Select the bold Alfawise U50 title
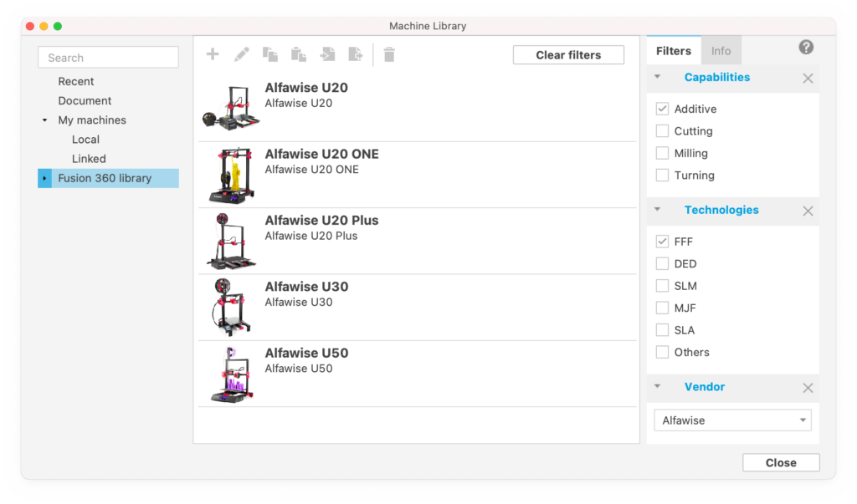The image size is (857, 504). (x=306, y=353)
